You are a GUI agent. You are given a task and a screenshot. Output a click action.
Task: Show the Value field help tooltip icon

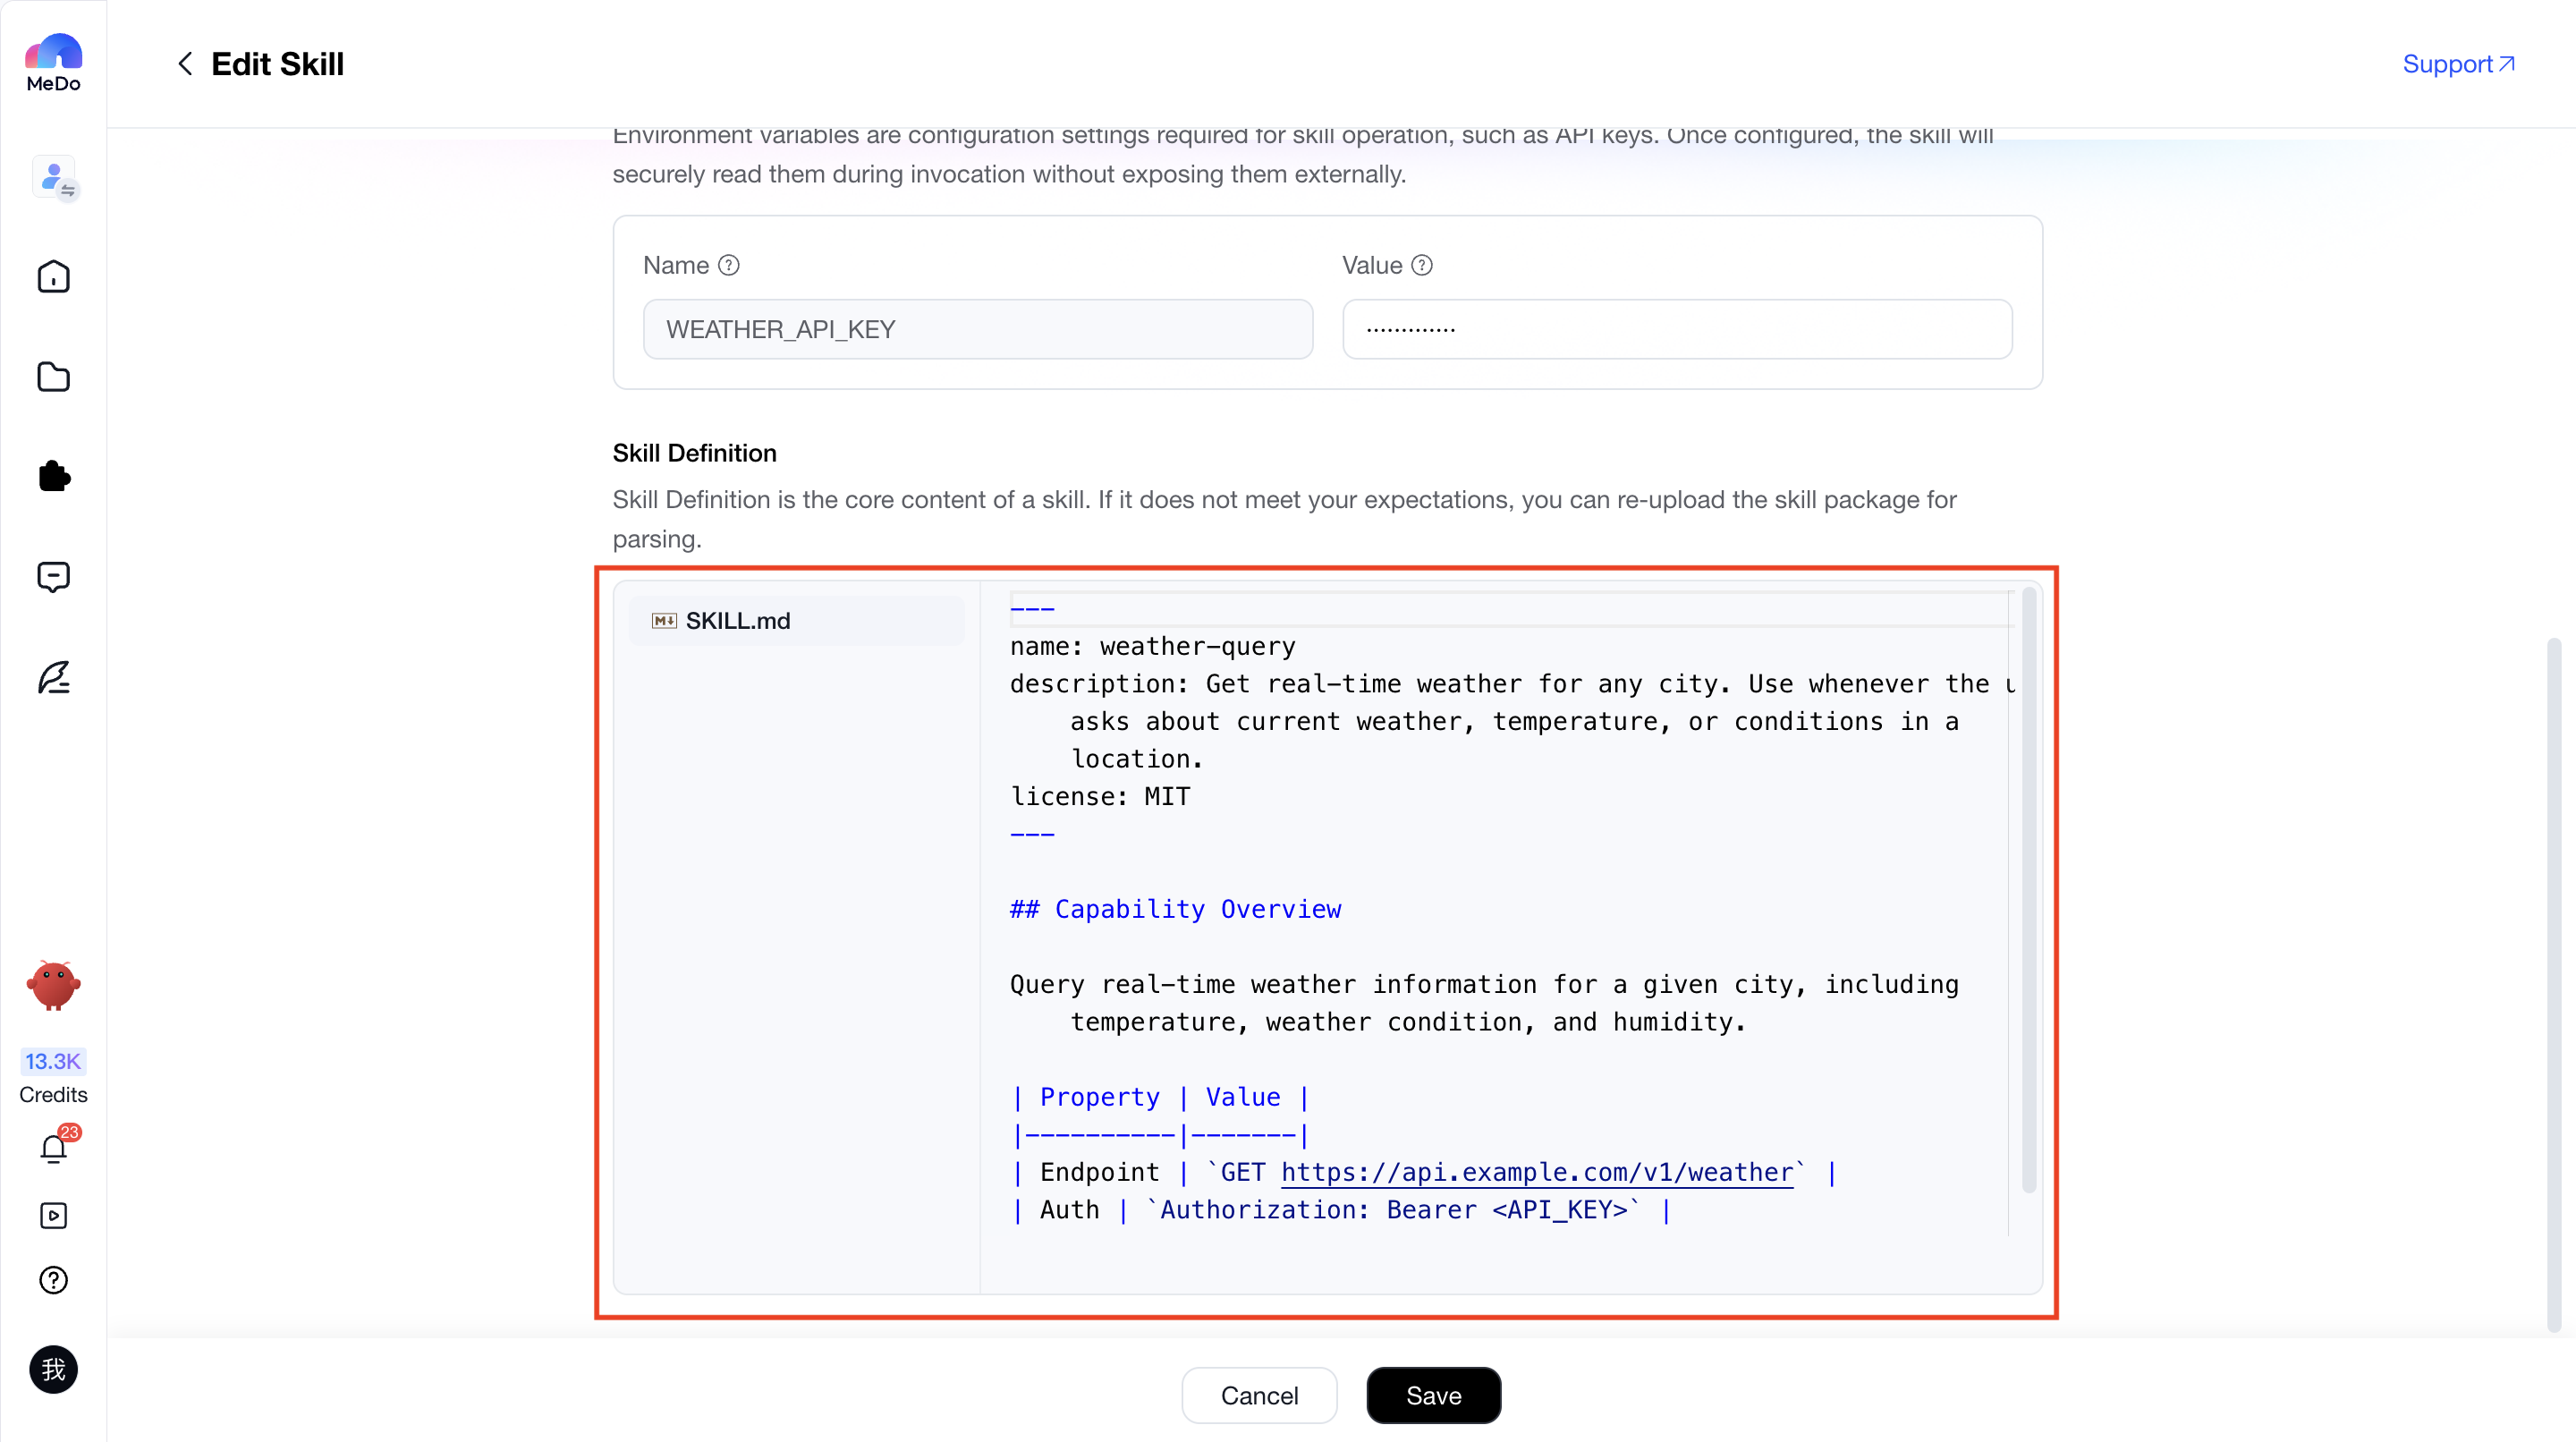(x=1422, y=265)
